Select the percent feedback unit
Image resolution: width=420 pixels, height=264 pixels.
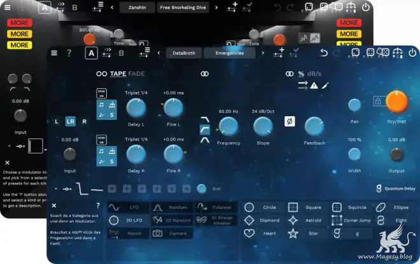(301, 74)
